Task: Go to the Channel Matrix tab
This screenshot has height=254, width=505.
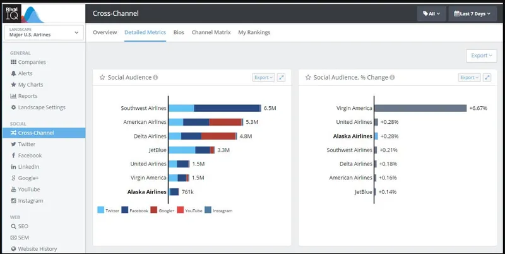Action: coord(211,32)
